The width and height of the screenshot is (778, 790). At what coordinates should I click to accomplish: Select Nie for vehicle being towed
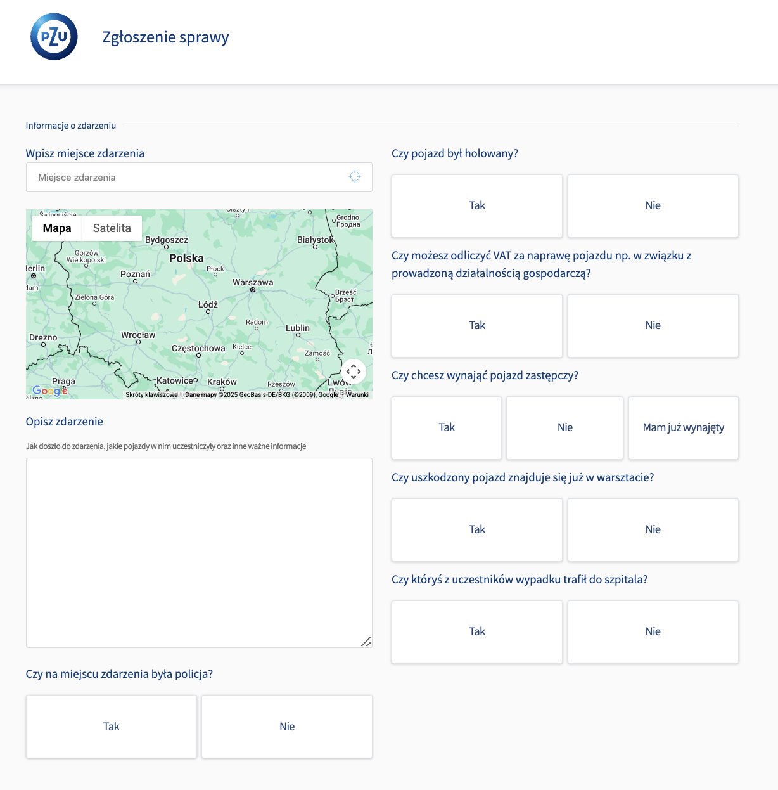653,206
